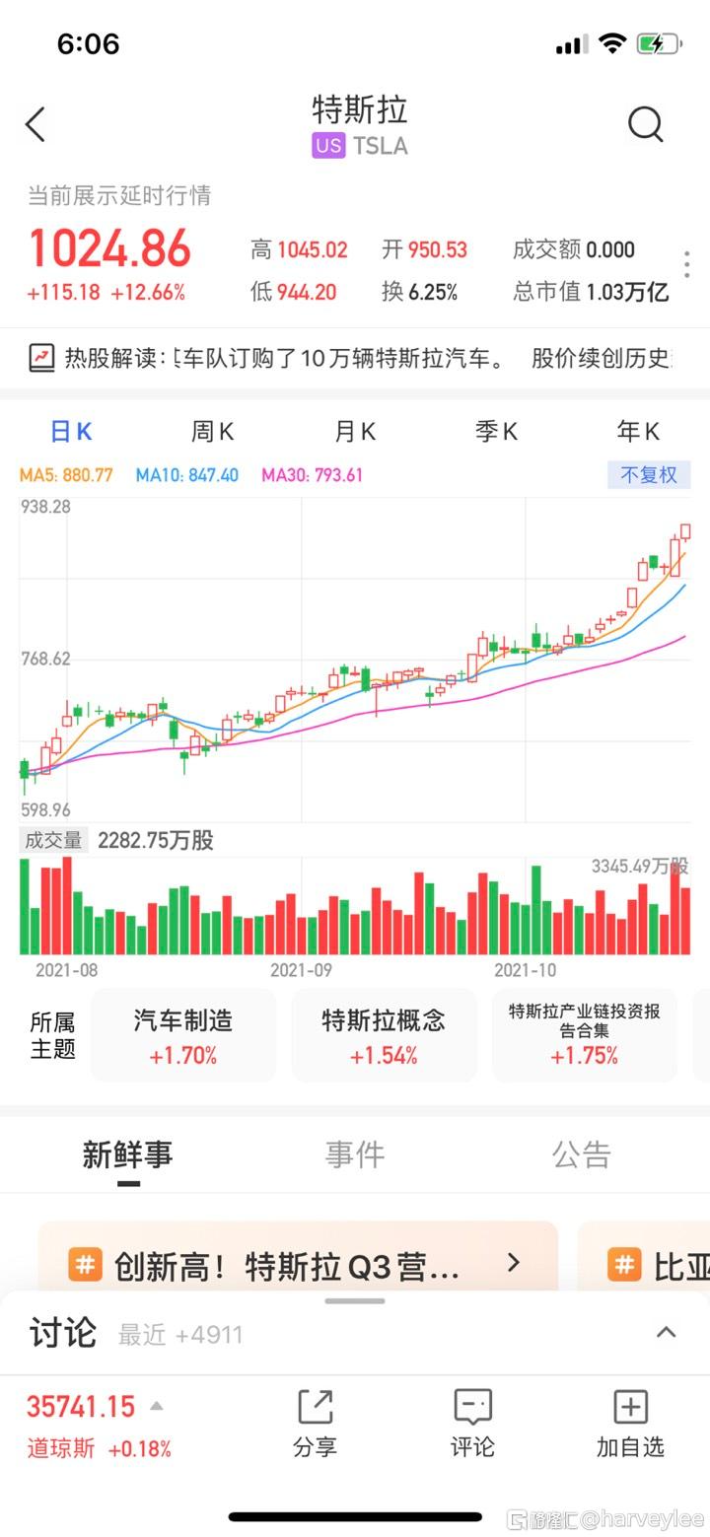The width and height of the screenshot is (710, 1537).
Task: Tap the hashtag icon on 比亚 card
Action: coord(624,1264)
